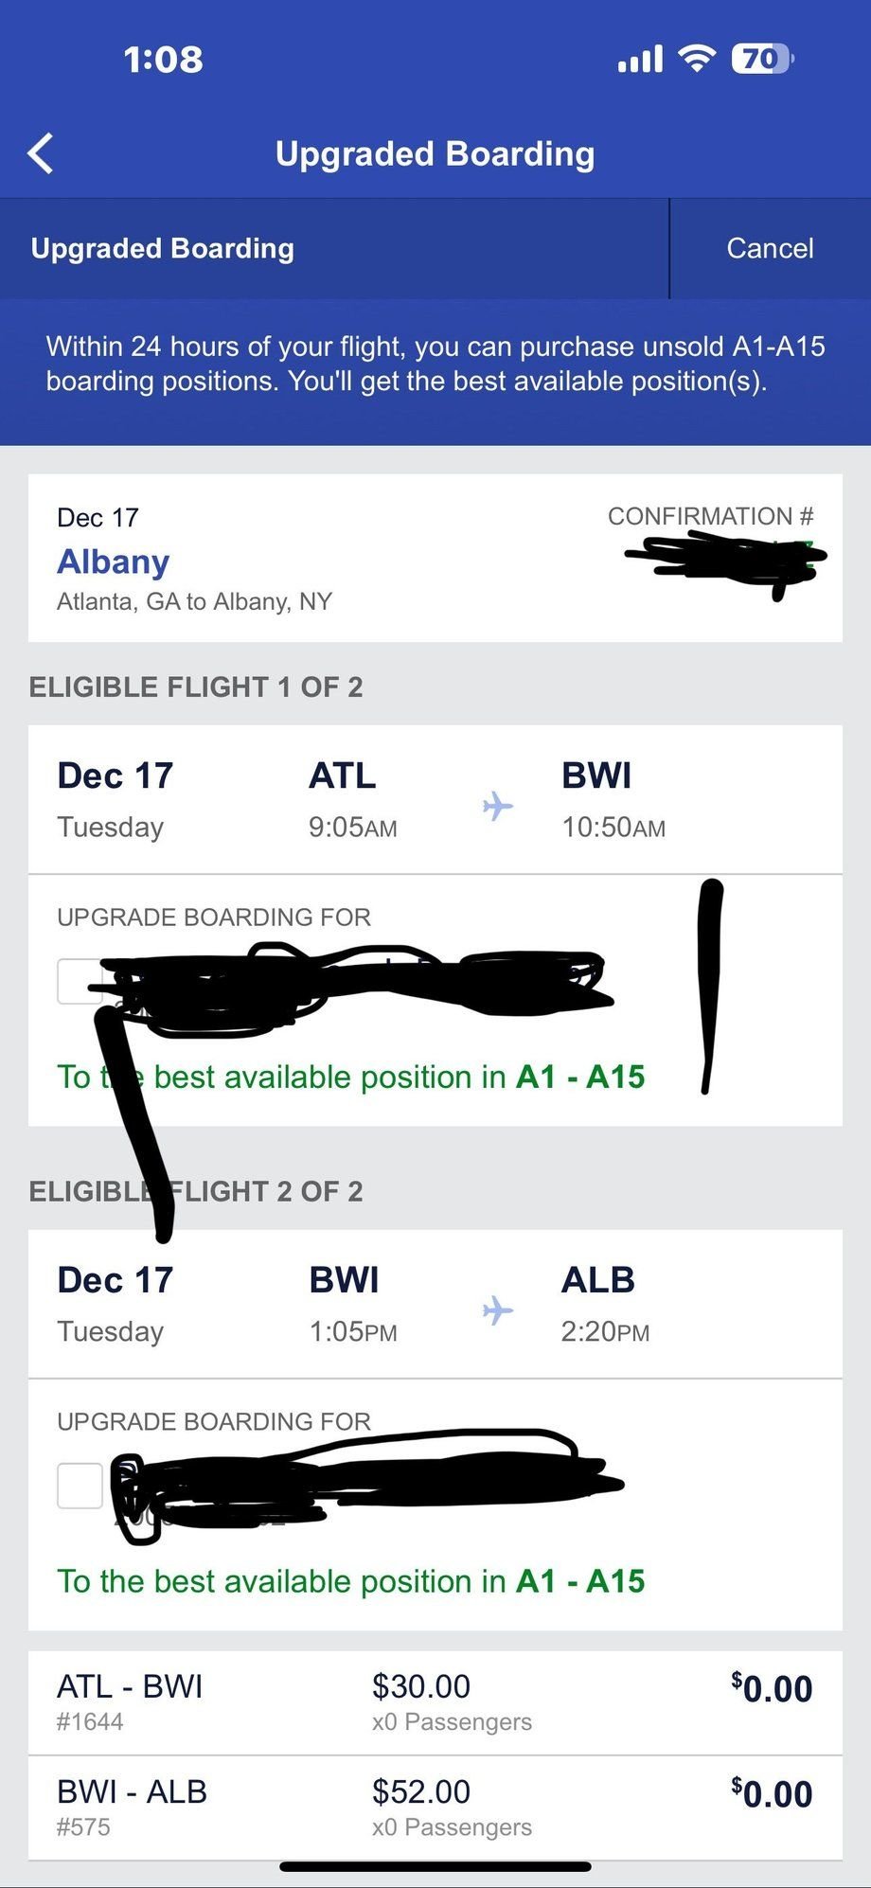
Task: Check upgrade boarding box for BWI-ALB flight
Action: [80, 1486]
